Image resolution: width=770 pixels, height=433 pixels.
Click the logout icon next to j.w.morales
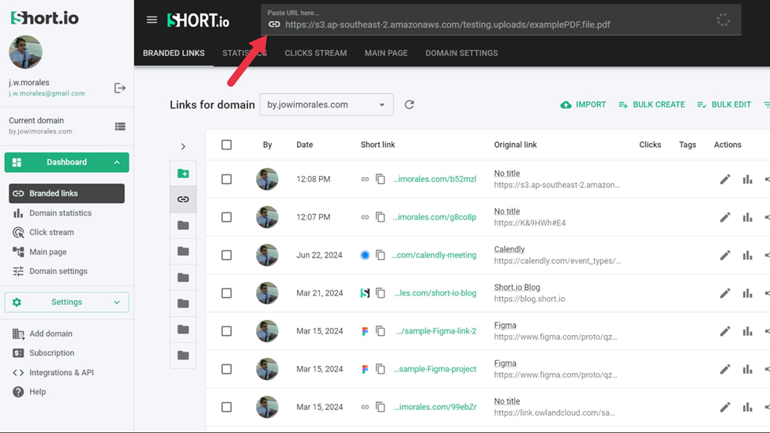pos(120,88)
